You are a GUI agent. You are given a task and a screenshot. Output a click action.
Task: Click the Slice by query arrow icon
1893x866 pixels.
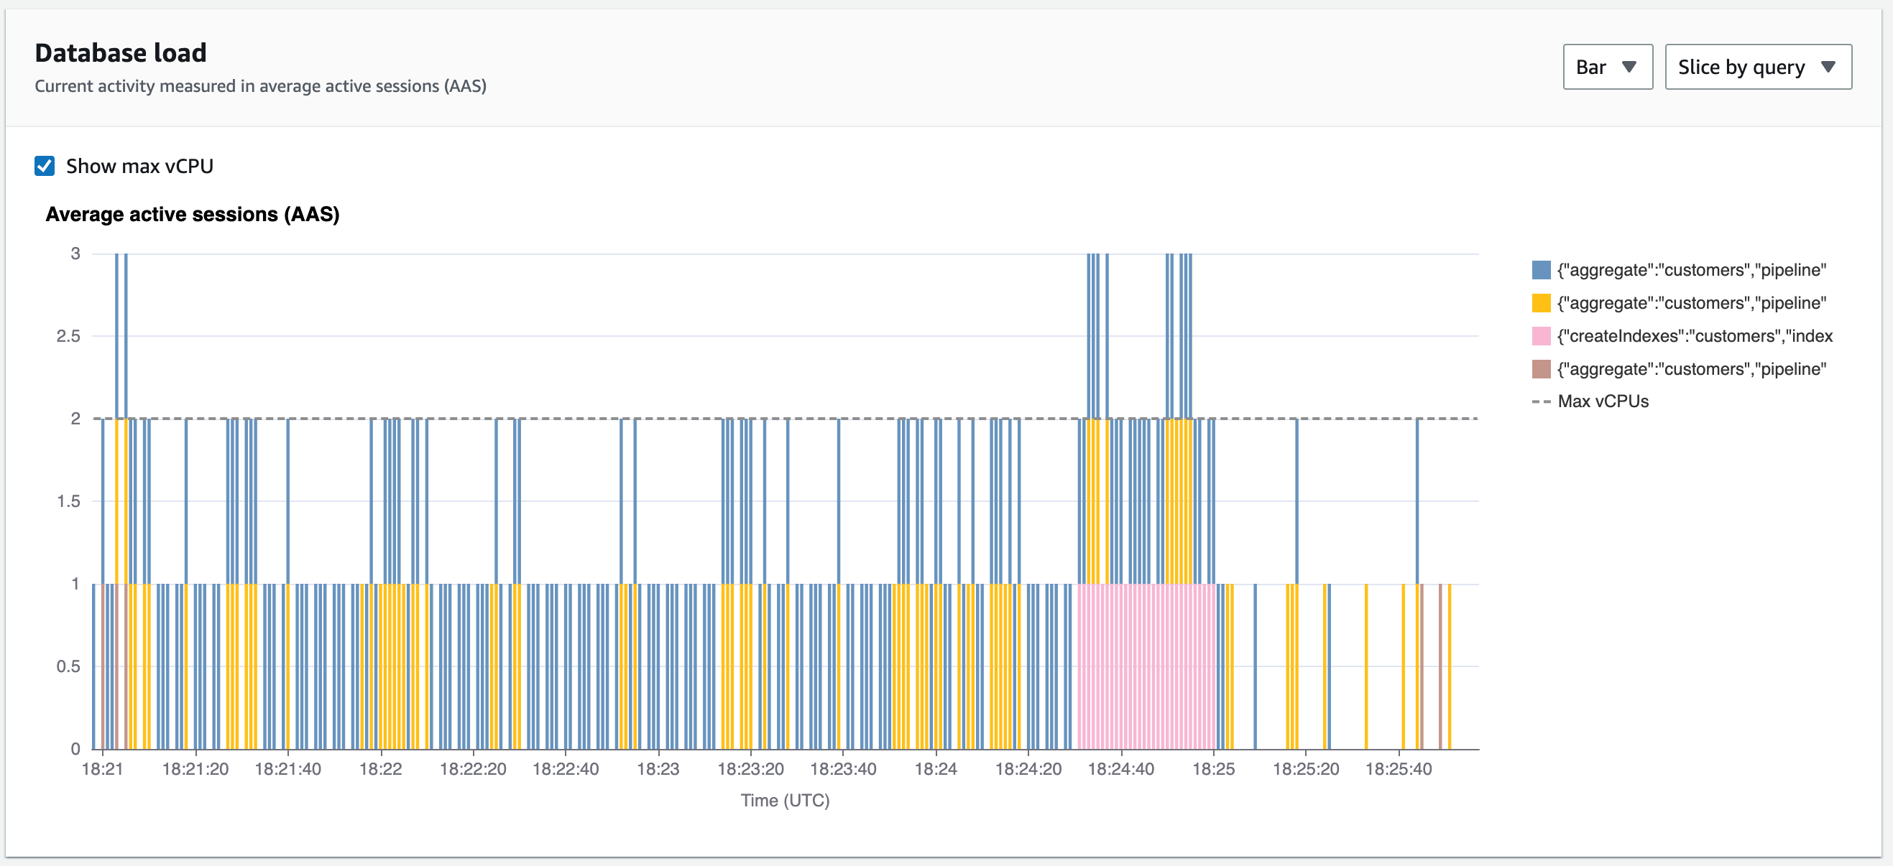click(1828, 67)
